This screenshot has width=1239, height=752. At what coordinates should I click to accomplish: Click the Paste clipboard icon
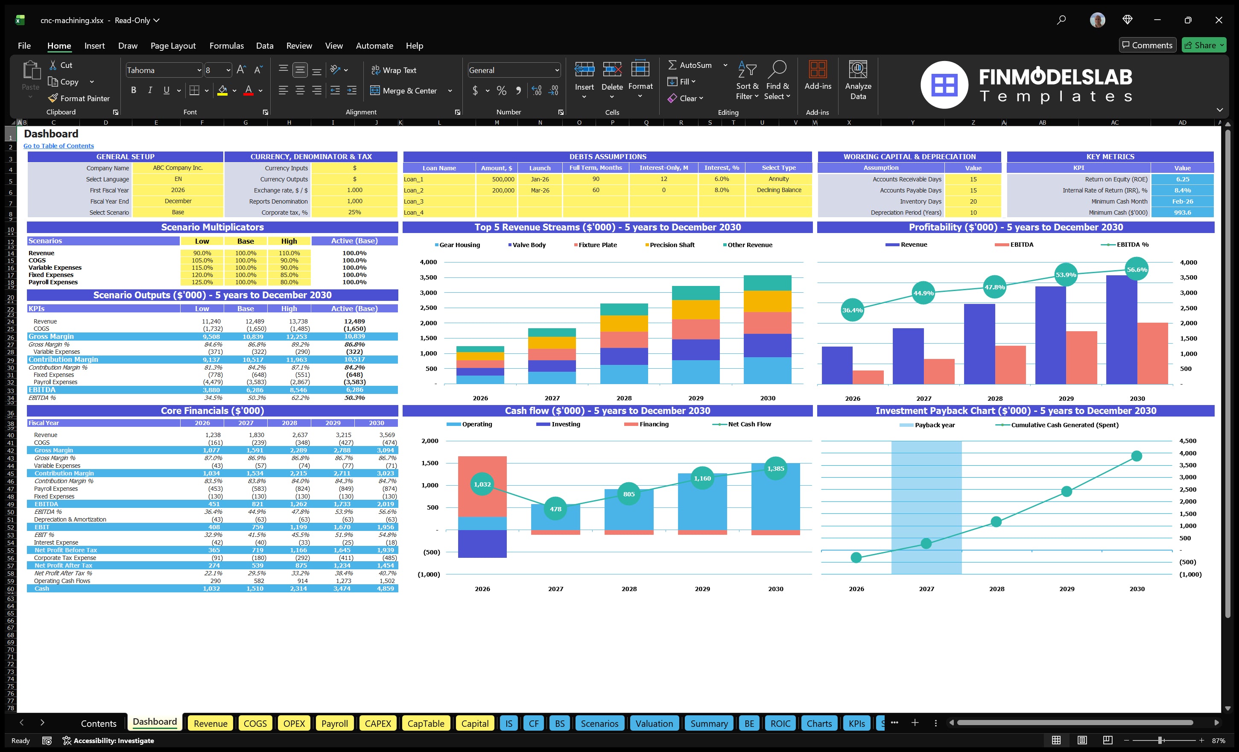31,70
